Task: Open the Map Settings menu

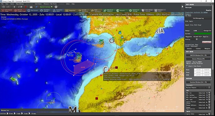Action: (20, 4)
